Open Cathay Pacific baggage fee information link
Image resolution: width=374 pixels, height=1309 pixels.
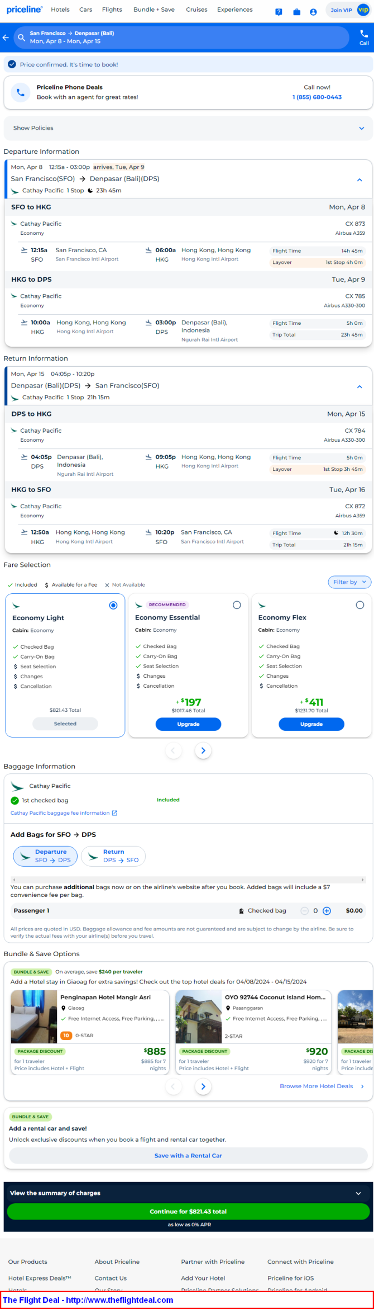pos(60,813)
